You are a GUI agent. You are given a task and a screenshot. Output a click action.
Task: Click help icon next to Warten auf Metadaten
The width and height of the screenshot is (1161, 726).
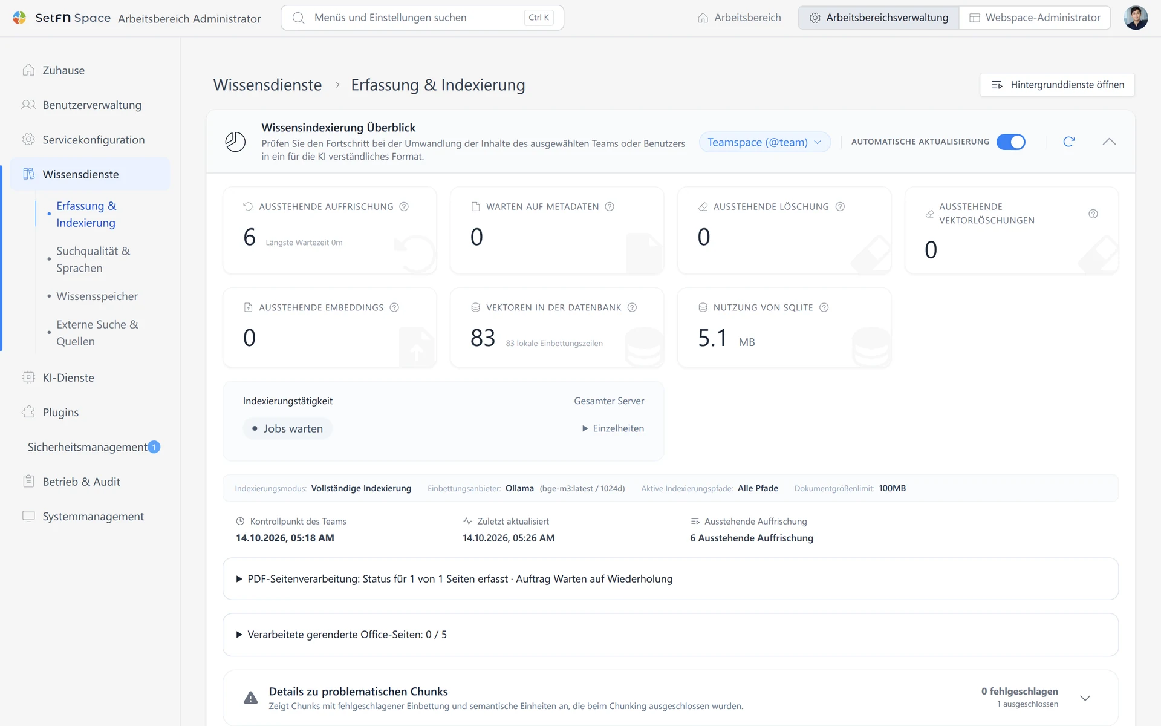(610, 207)
